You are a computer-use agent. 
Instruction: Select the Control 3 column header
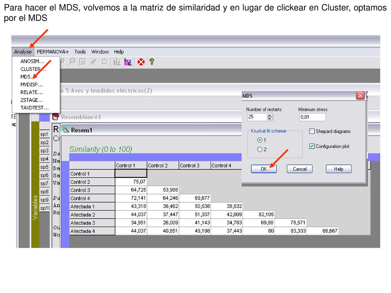click(195, 166)
